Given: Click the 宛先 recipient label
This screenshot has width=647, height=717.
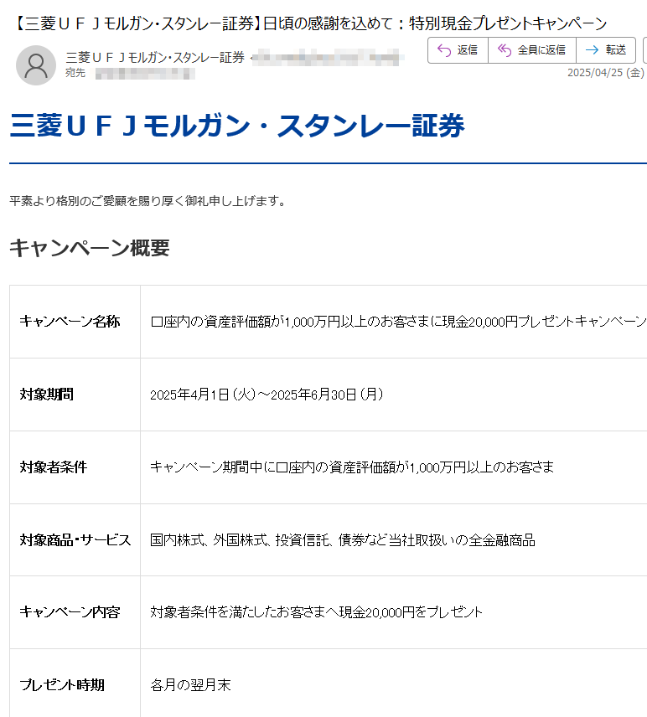Looking at the screenshot, I should click(x=75, y=73).
